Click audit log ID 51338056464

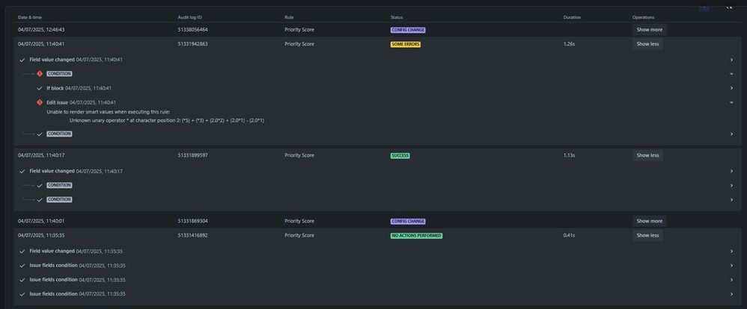click(192, 29)
